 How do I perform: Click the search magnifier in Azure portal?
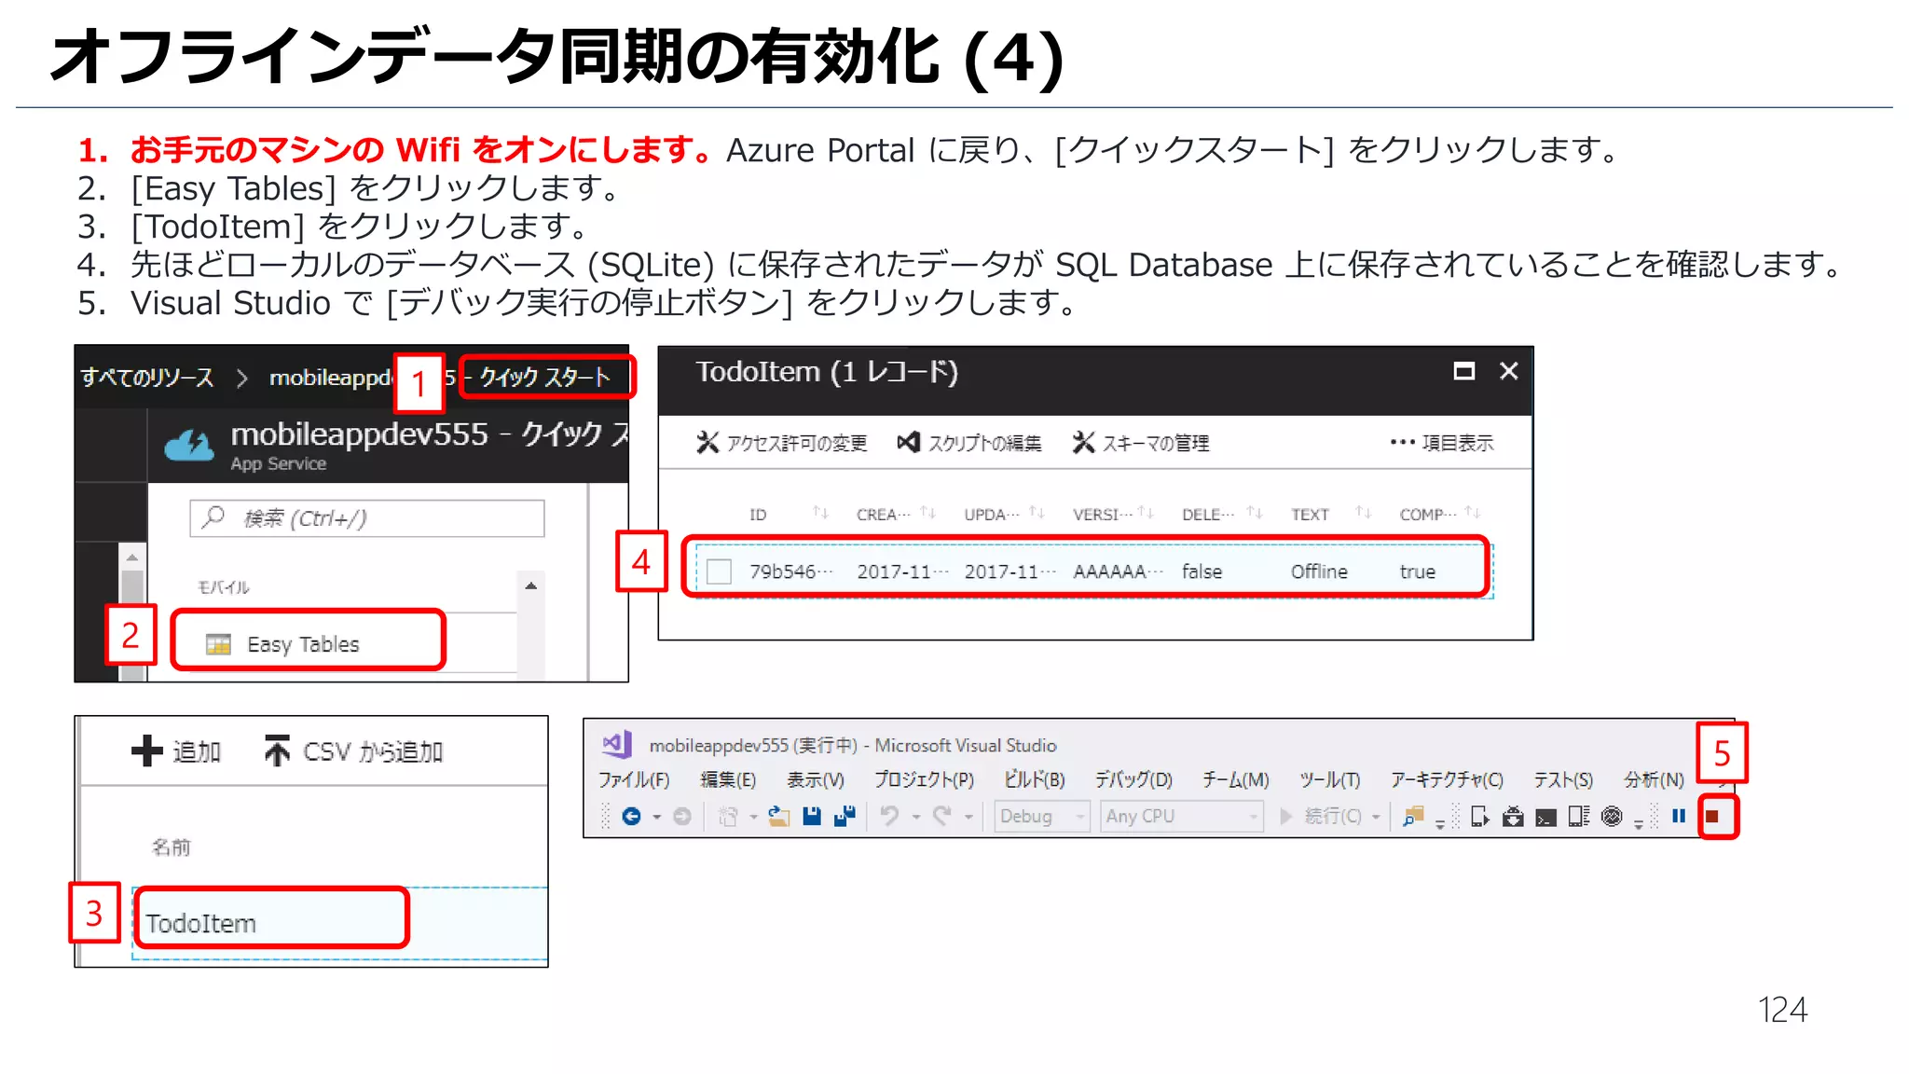click(213, 517)
